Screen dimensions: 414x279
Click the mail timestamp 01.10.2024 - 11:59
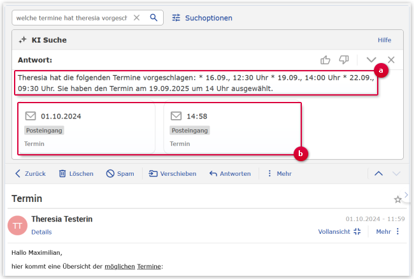point(375,219)
